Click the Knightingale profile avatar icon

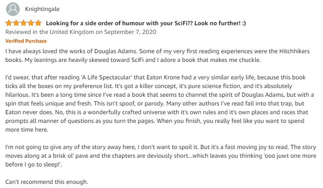tap(12, 9)
